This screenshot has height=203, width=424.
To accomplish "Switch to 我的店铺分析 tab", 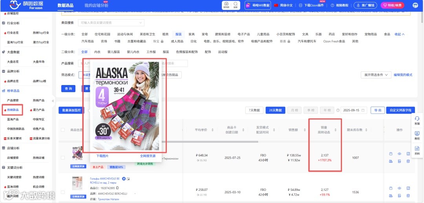I will tap(96, 5).
